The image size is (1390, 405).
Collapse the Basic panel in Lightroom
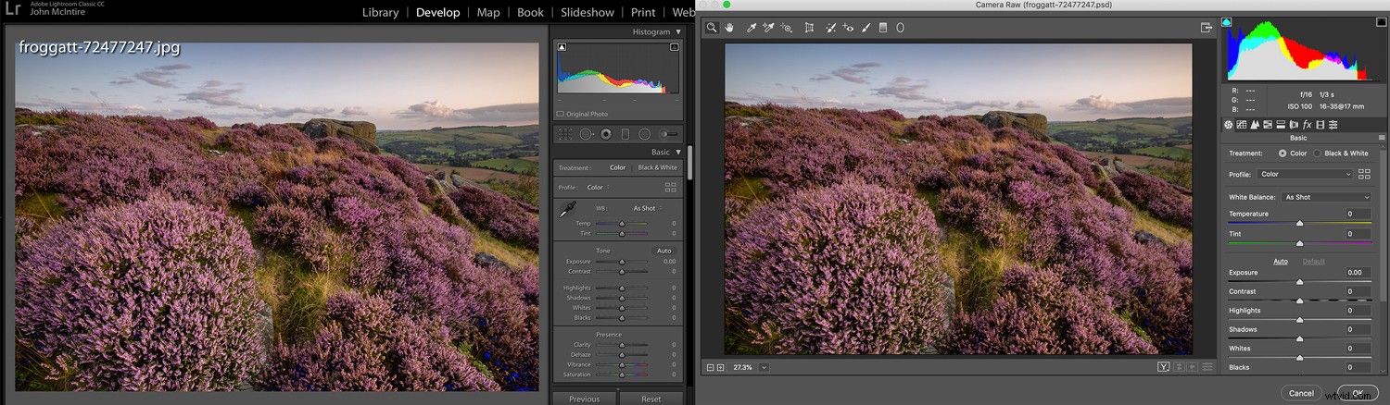click(677, 152)
